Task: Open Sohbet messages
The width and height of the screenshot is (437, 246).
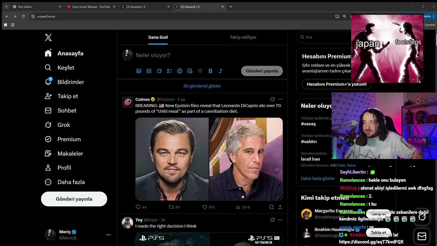Action: (61, 111)
